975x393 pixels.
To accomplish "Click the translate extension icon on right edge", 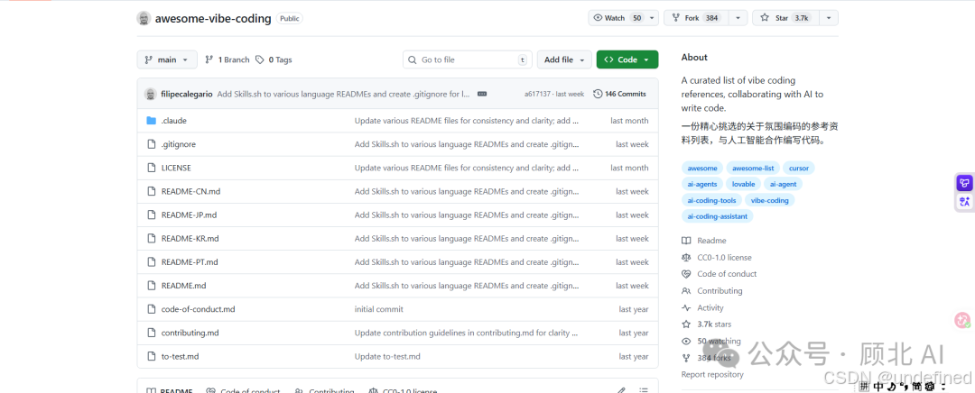I will (964, 200).
